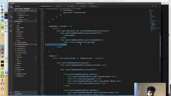Switch to the style.js editor tab
The image size is (171, 96).
pyautogui.click(x=59, y=6)
